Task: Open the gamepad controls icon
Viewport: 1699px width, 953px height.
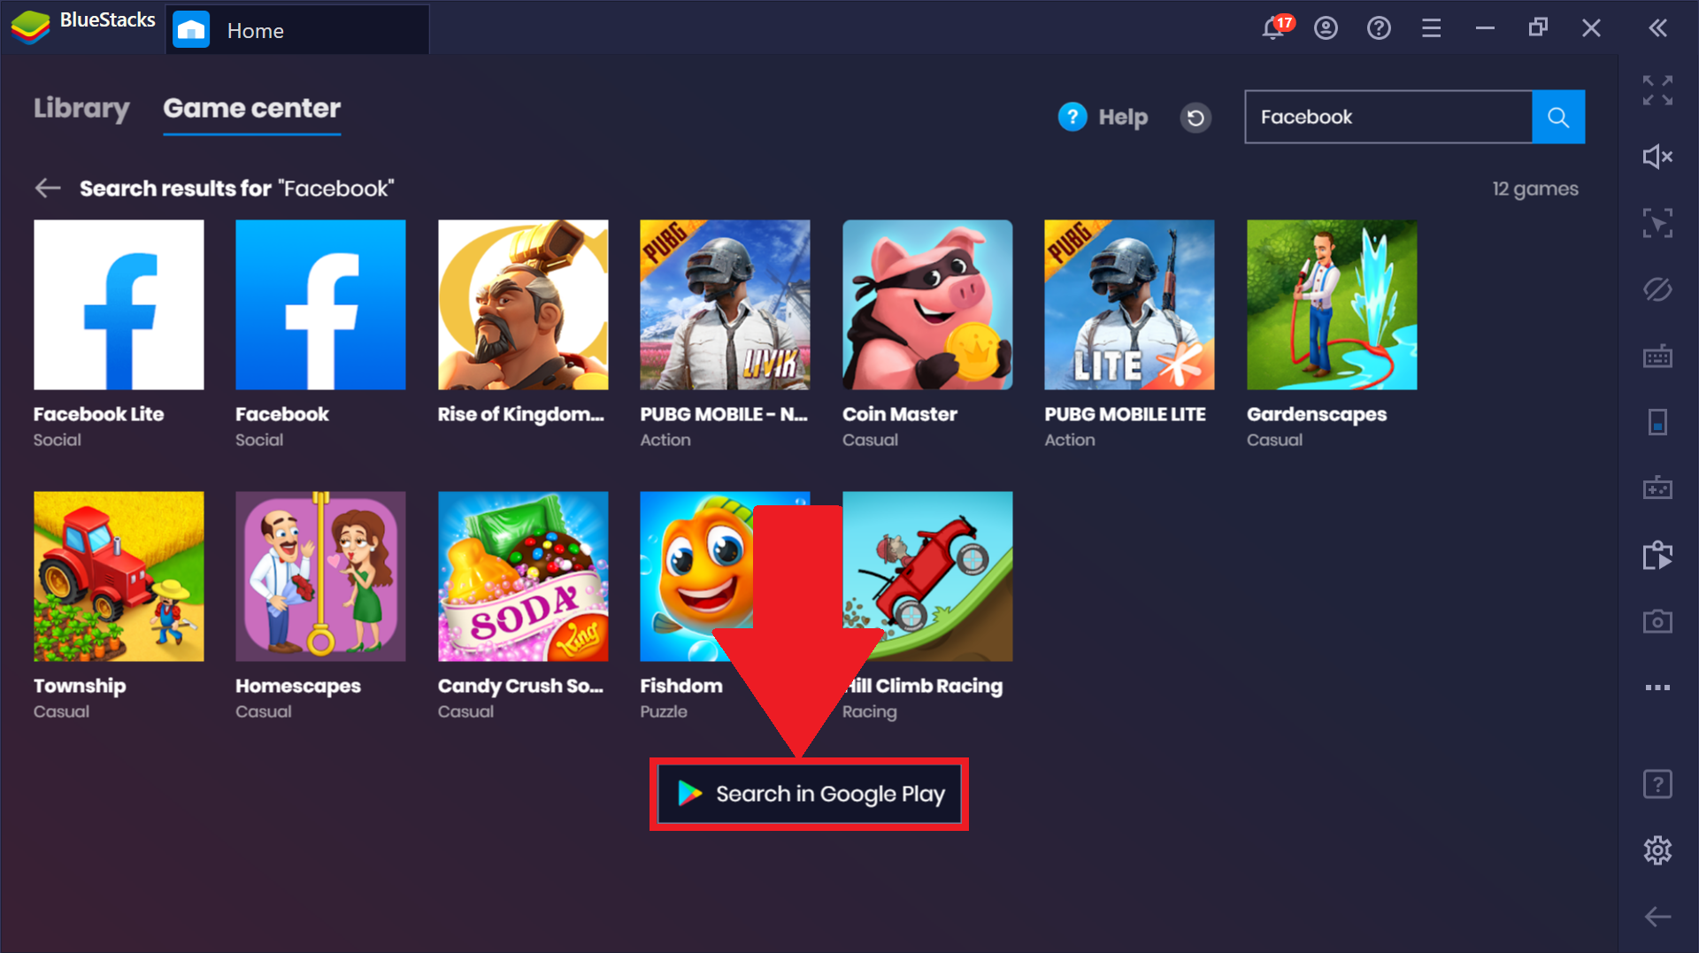Action: [x=1657, y=488]
